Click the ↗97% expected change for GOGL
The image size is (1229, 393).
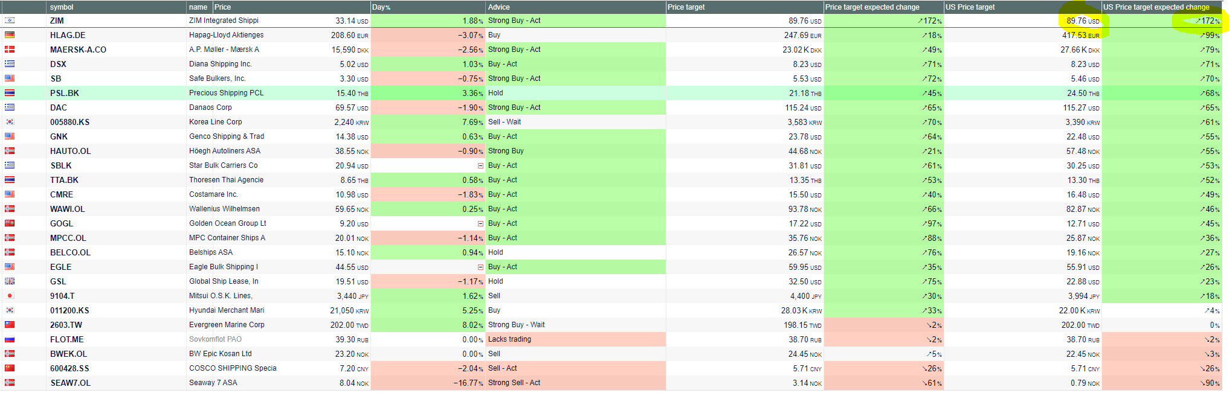coord(883,223)
